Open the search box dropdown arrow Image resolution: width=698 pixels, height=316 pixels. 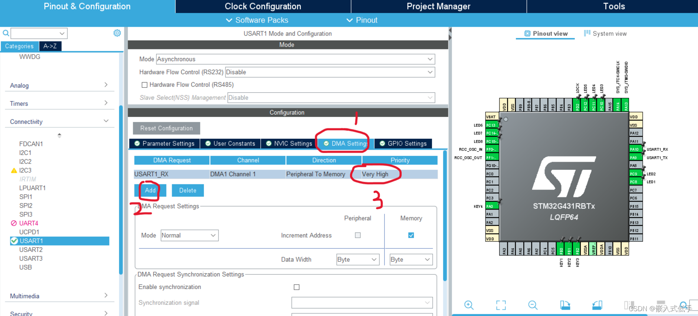pos(62,33)
